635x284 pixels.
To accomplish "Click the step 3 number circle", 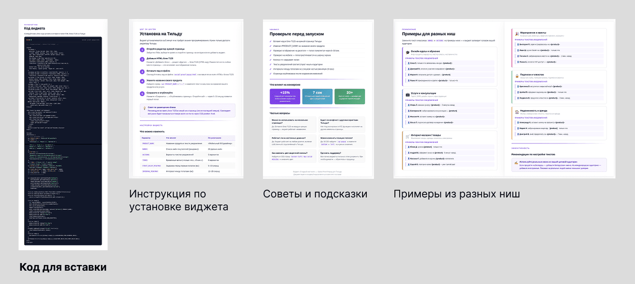I will pos(142,72).
